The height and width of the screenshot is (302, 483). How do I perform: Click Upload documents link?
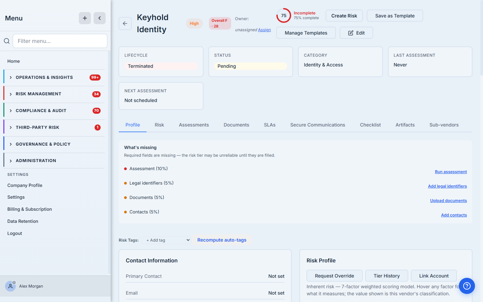click(x=448, y=201)
